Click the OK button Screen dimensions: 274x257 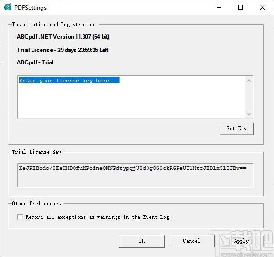pos(142,241)
